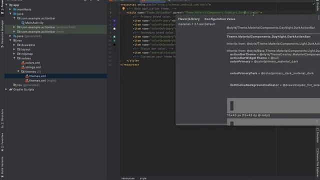Click the popup's vertical scrollbar
320x180 pixels.
[x=319, y=17]
